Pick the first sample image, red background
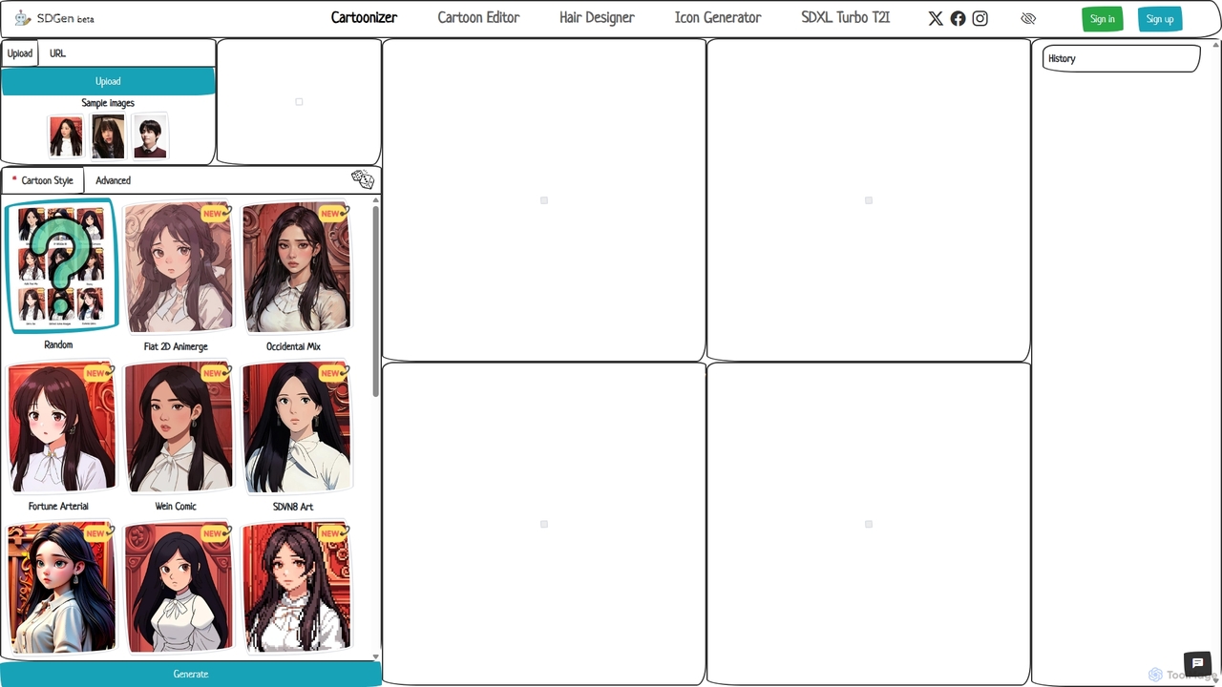1222x687 pixels. pyautogui.click(x=66, y=136)
